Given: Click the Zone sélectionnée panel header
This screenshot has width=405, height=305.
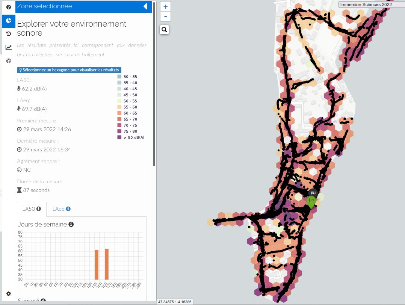Looking at the screenshot, I should pos(84,6).
